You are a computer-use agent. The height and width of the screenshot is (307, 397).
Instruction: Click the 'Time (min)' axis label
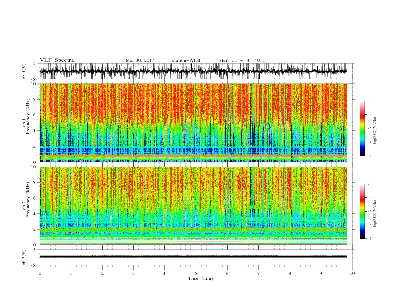point(201,278)
